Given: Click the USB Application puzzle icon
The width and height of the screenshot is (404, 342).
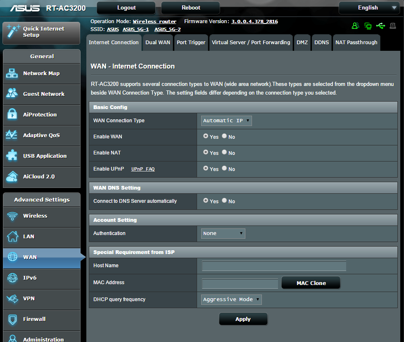Looking at the screenshot, I should [x=12, y=155].
